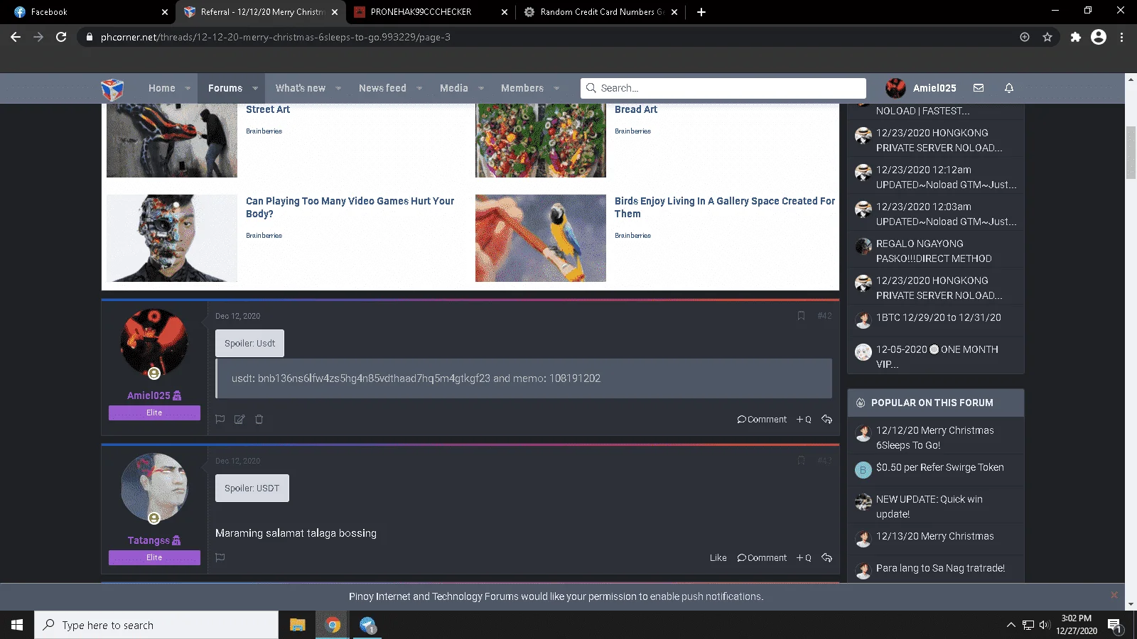Open "Can Playing Too Many Video Games" article
The height and width of the screenshot is (639, 1137).
coord(350,207)
